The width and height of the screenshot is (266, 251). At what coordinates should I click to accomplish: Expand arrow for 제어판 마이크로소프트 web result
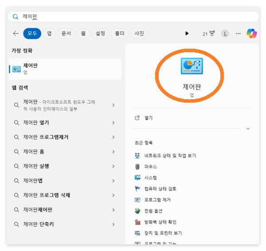point(113,105)
